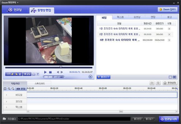This screenshot has height=124, width=181.
Task: Expand the 비디오 track
Action: 7,95
